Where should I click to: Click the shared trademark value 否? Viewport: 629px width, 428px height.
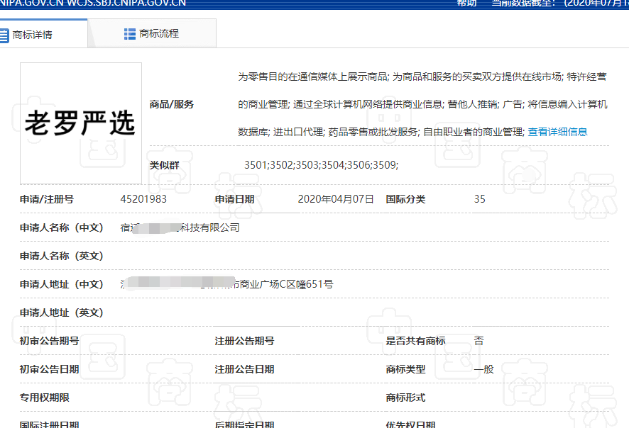tap(478, 341)
